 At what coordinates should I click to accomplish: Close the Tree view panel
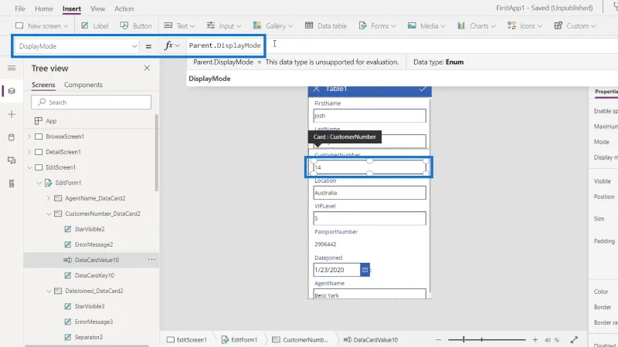tap(147, 68)
